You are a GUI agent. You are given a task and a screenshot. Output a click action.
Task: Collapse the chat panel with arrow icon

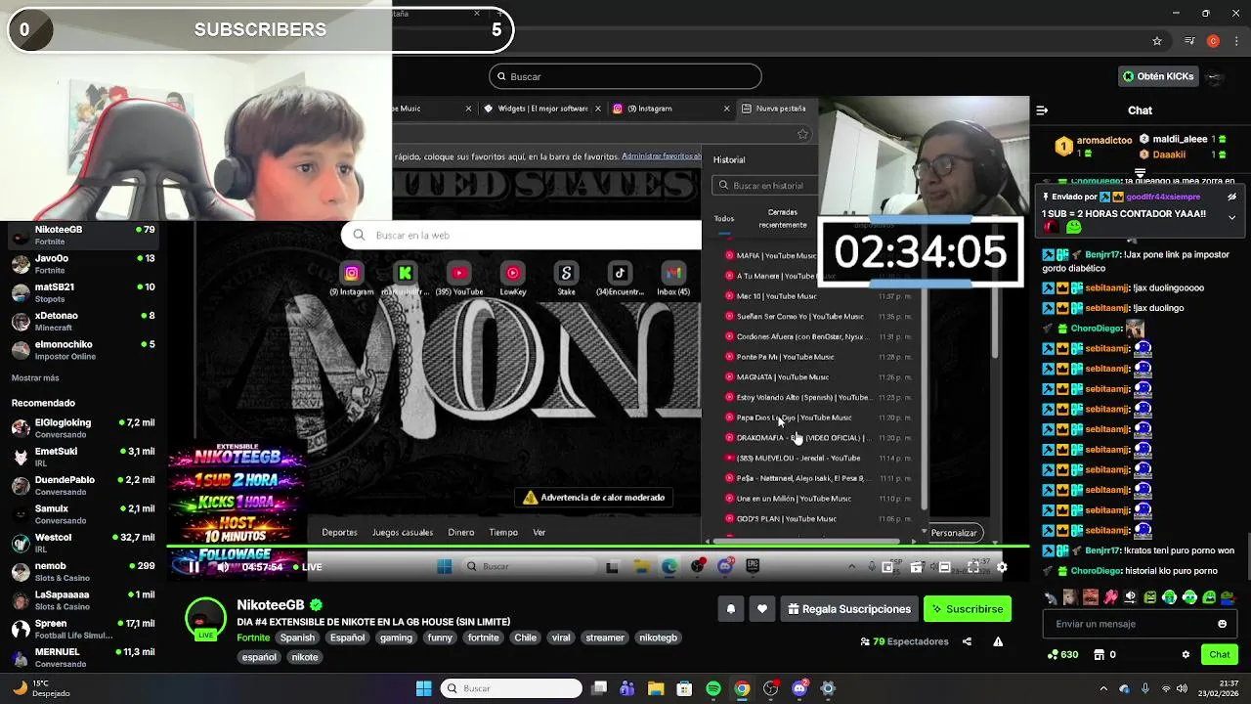[1042, 110]
